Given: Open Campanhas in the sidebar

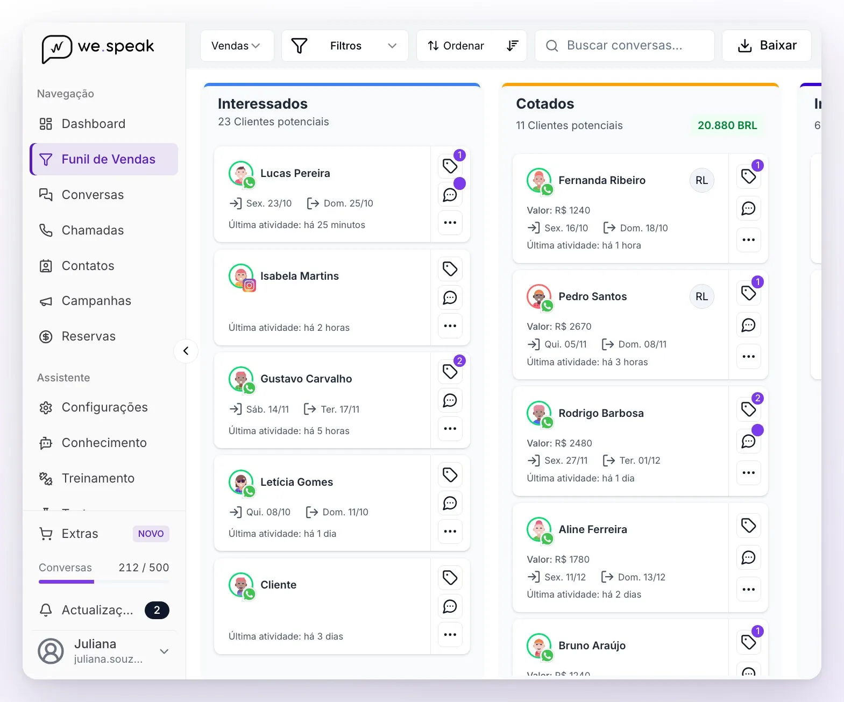Looking at the screenshot, I should 104,301.
